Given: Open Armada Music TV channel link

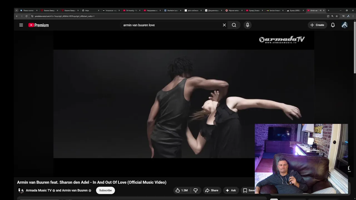Looking at the screenshot, I should 39,190.
